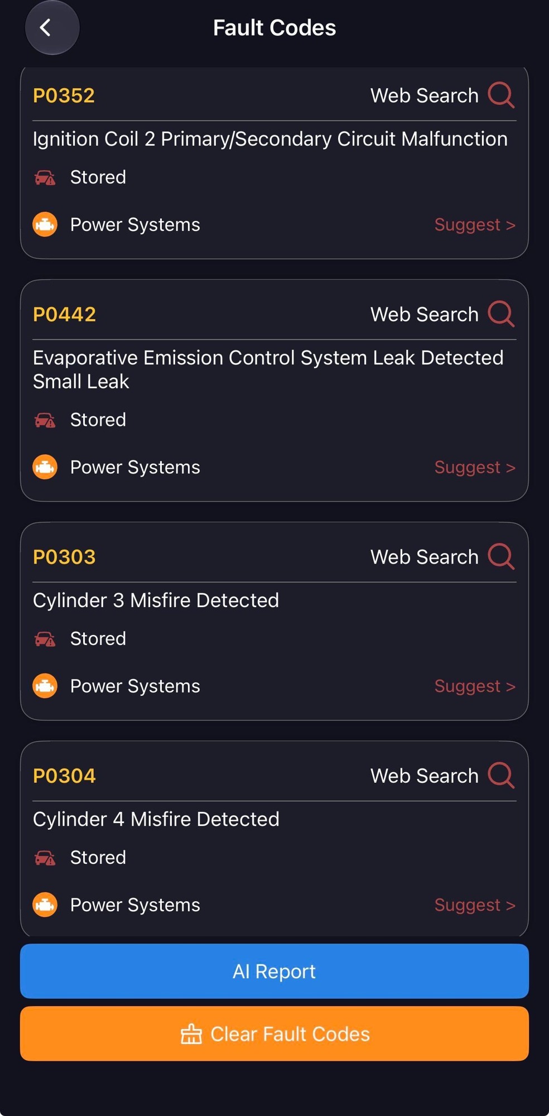
Task: Click the P0442 web search magnifier icon
Action: coord(501,314)
